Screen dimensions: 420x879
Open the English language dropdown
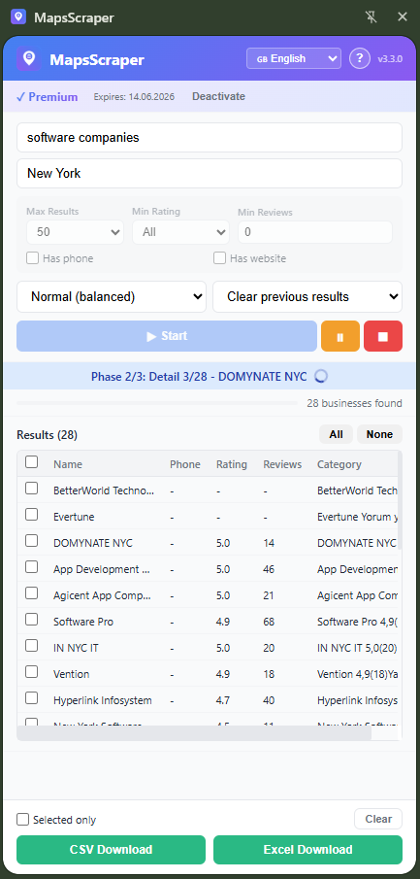(x=294, y=58)
